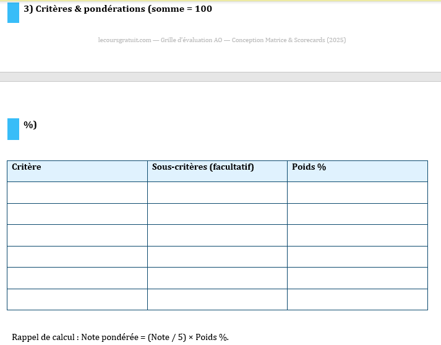441x345 pixels.
Task: Click third empty row cell in Poids % column
Action: coord(357,235)
